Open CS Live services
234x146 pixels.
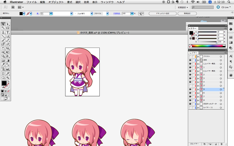[224, 7]
